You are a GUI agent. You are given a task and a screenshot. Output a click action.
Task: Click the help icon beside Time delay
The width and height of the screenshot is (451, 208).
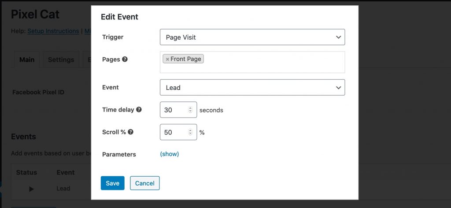(x=139, y=110)
